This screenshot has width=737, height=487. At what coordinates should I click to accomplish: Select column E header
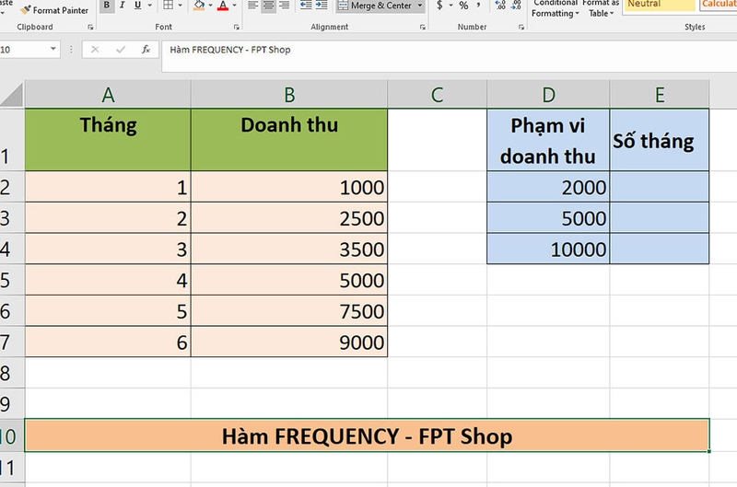(660, 95)
